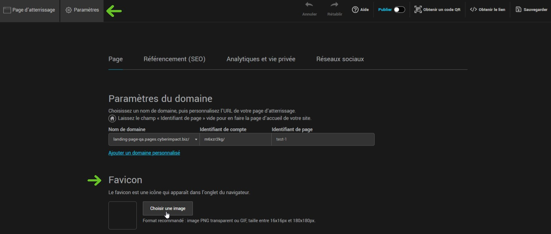Click the empty favicon preview box
The image size is (551, 234).
coord(123,215)
